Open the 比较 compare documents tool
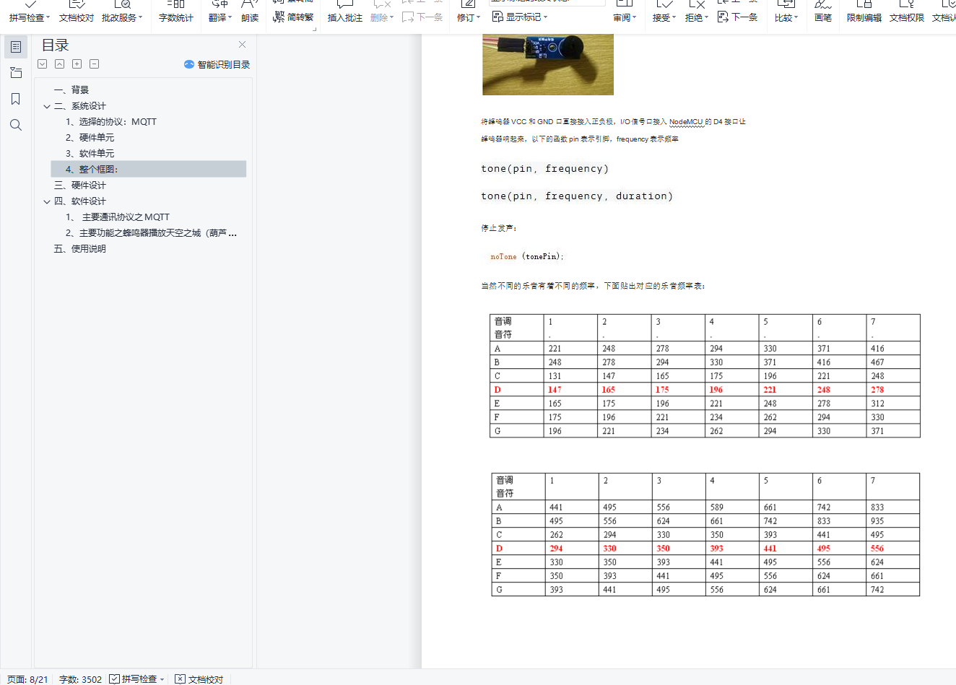The width and height of the screenshot is (956, 685). (x=786, y=12)
